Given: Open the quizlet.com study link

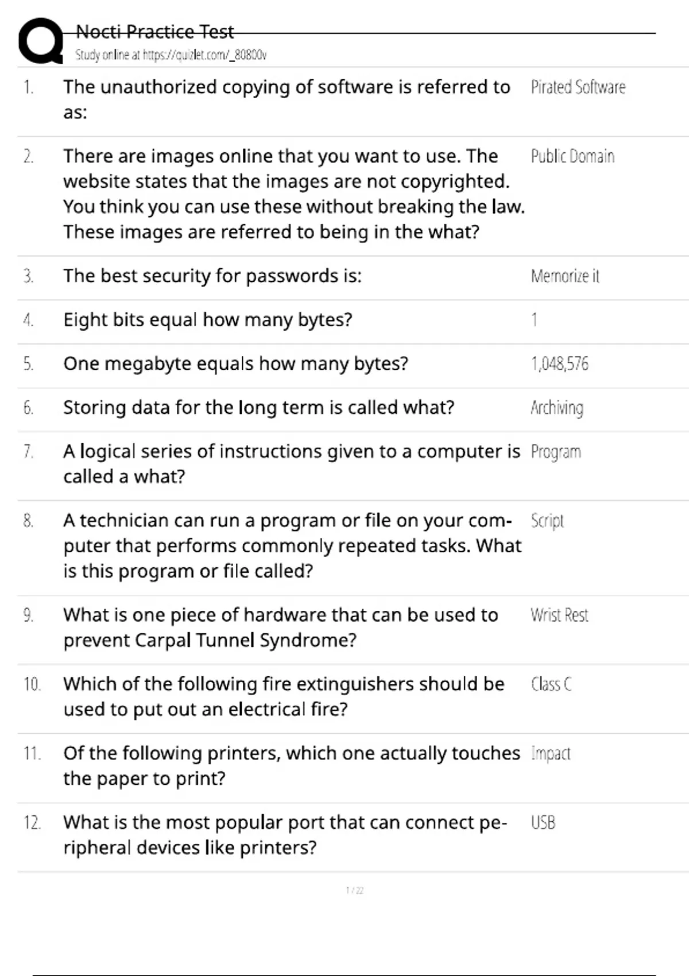Looking at the screenshot, I should [171, 55].
